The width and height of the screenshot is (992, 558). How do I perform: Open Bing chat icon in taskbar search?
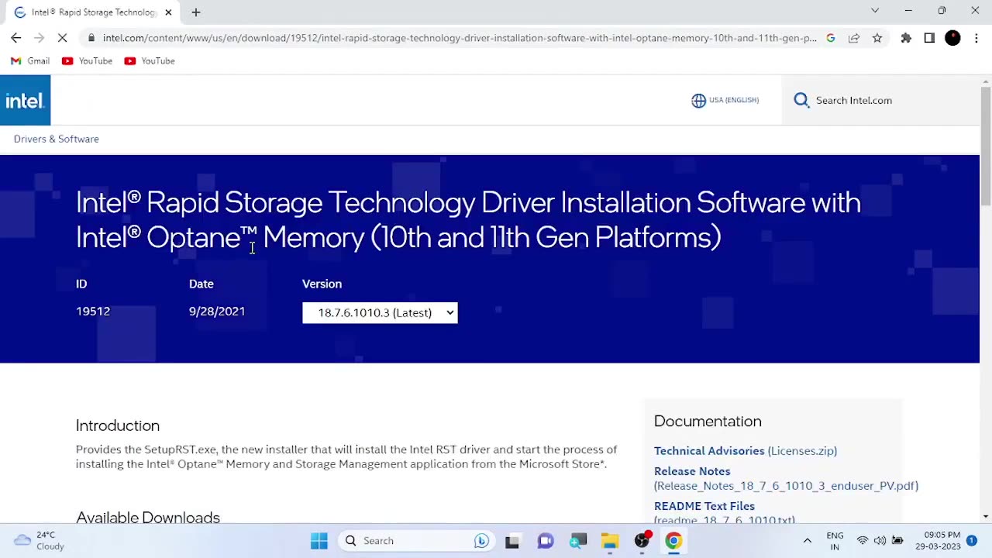click(x=482, y=541)
